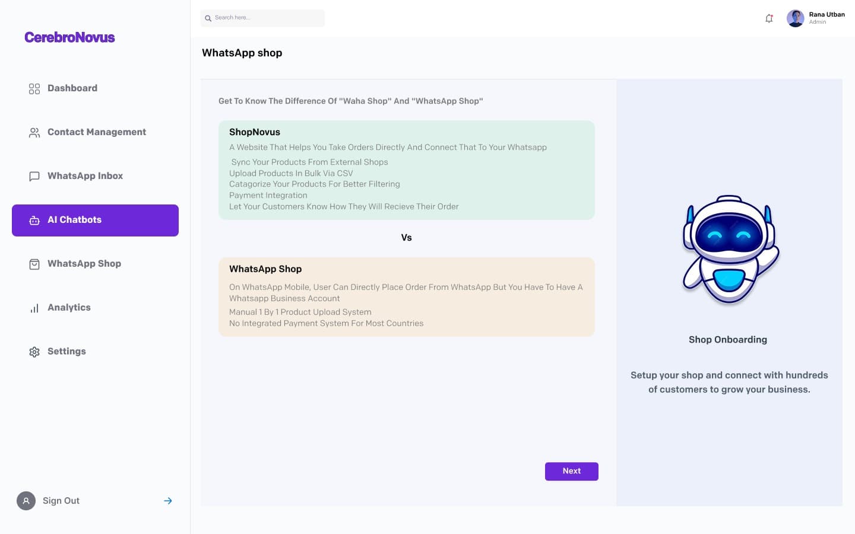Image resolution: width=855 pixels, height=534 pixels.
Task: Select the Dashboard grid icon
Action: click(34, 88)
